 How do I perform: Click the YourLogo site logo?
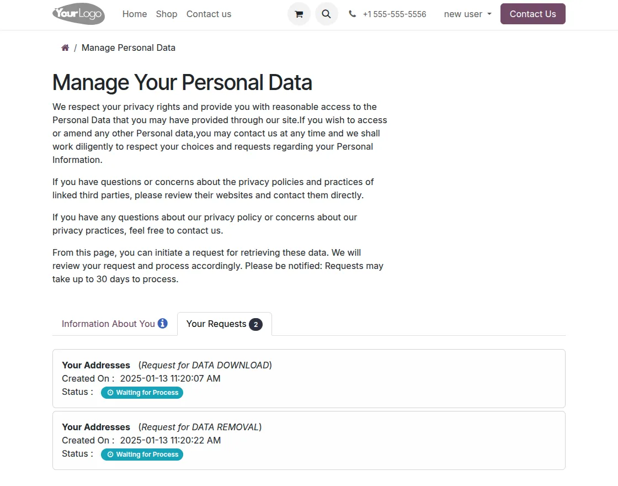click(78, 14)
